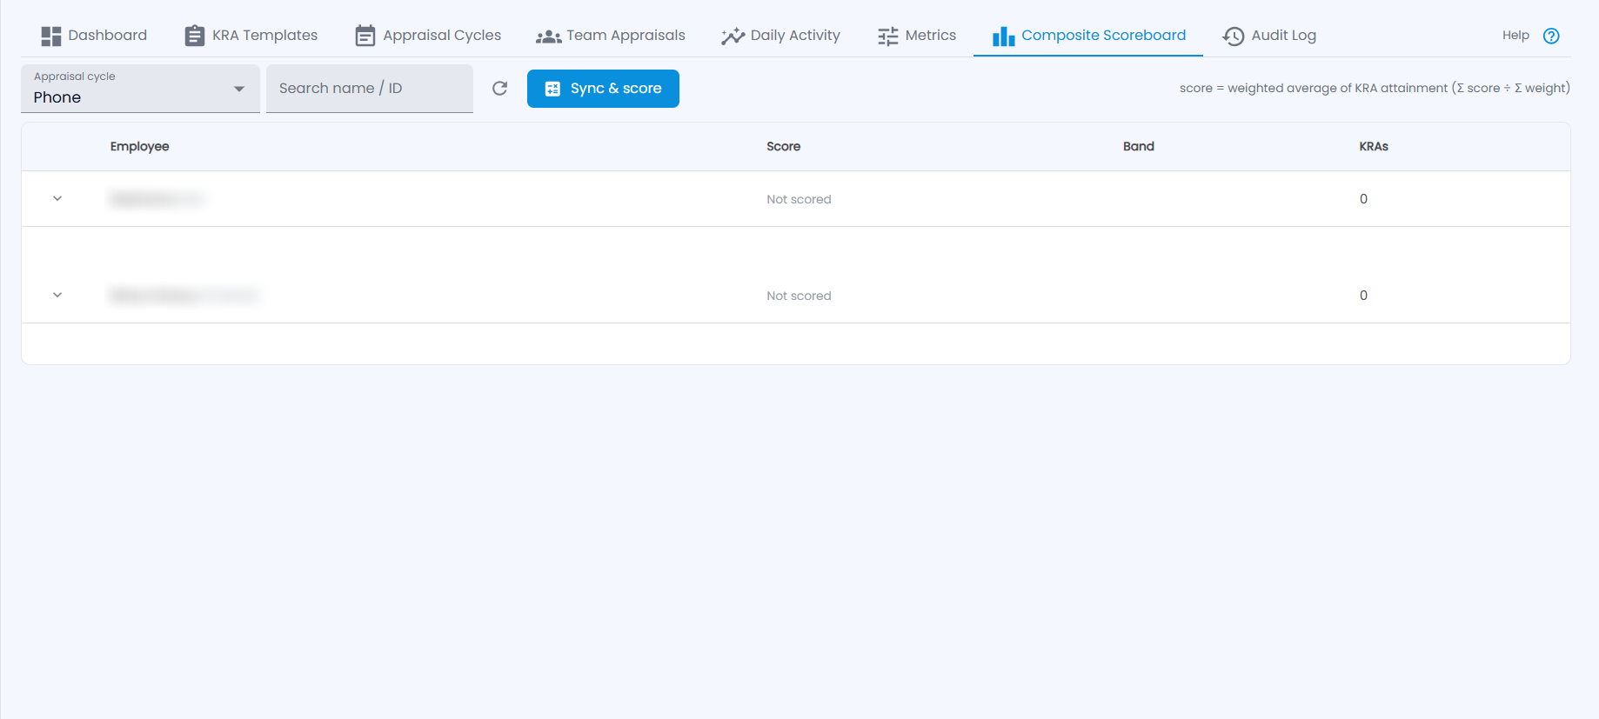Open the Metrics tab
Image resolution: width=1599 pixels, height=719 pixels.
click(x=917, y=36)
